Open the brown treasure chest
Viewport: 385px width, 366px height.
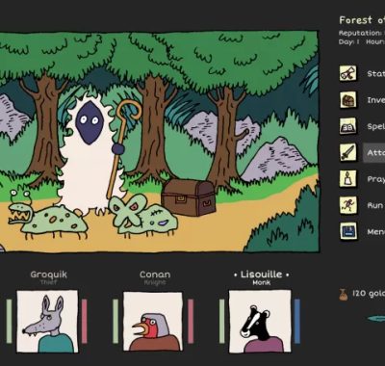(x=189, y=197)
